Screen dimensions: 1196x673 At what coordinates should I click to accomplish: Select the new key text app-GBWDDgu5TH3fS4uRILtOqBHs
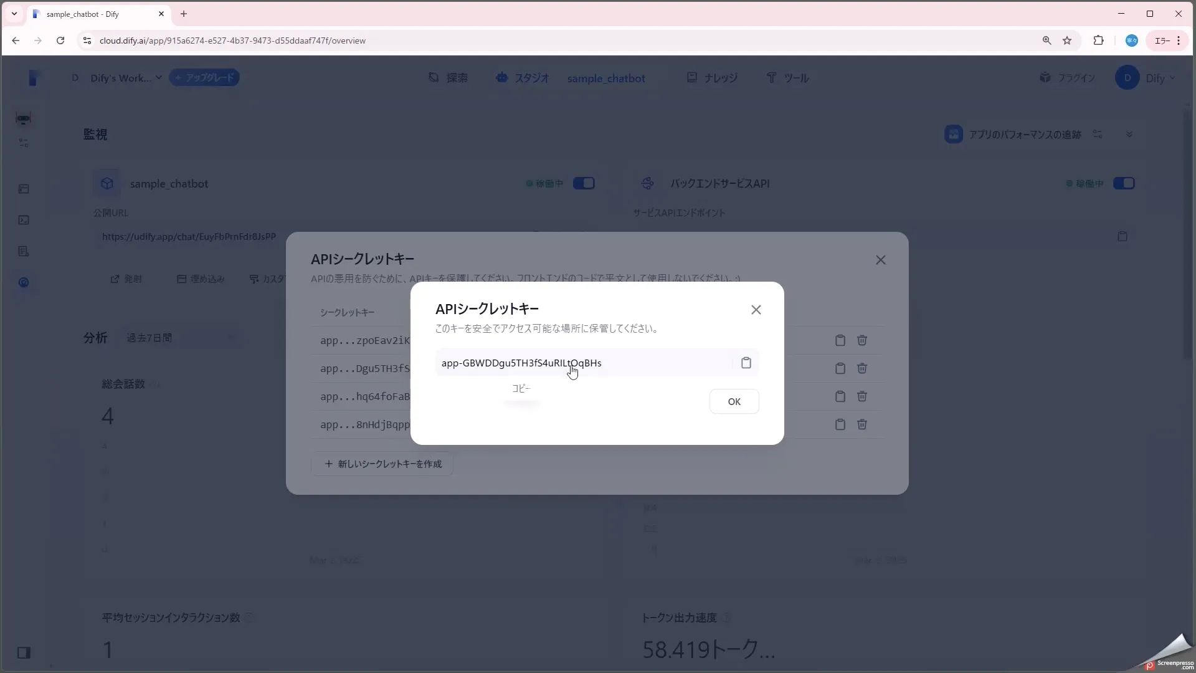click(521, 363)
